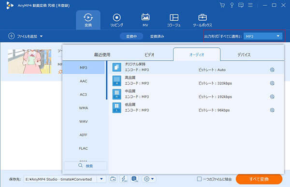Open the 出力形式 MP3 dropdown
Viewport: 290px width, 187px height.
click(263, 36)
